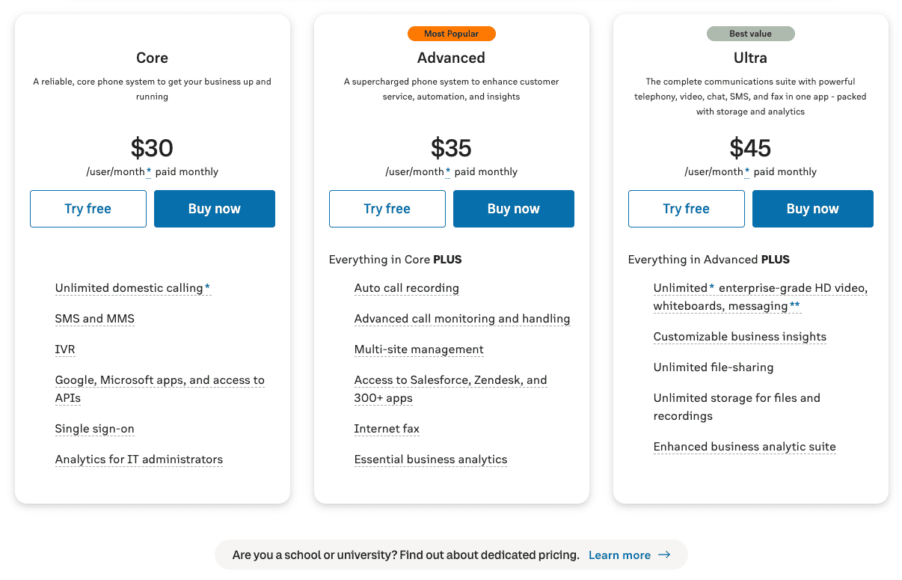Open the Auto call recording feature

point(407,288)
